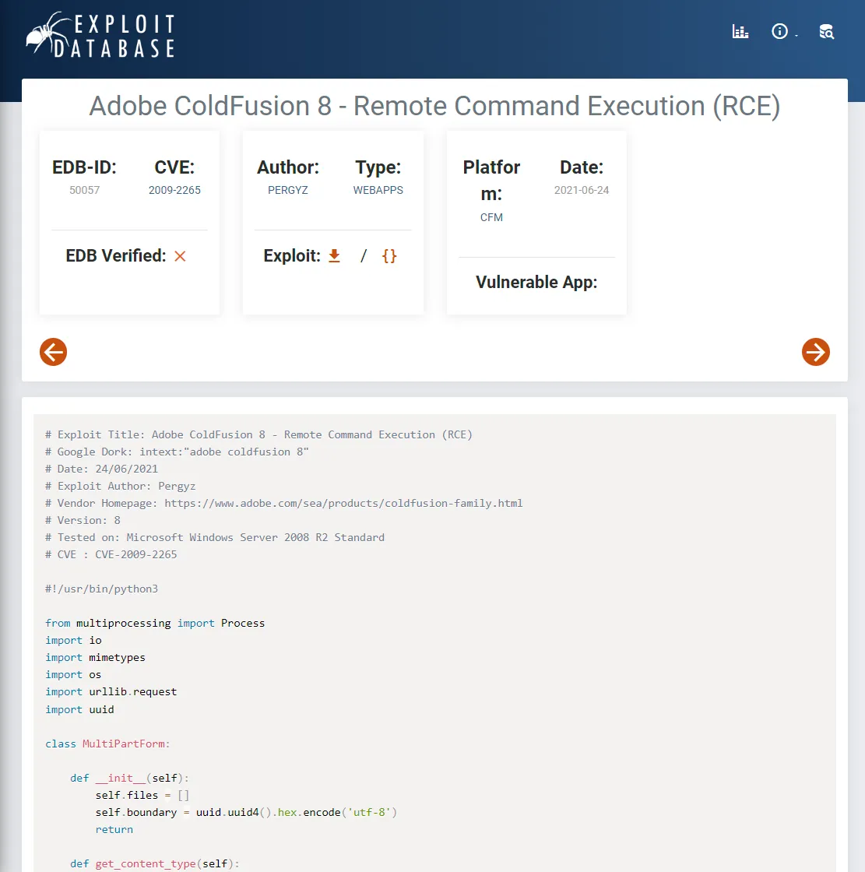
Task: Click the Platform heading
Action: 492,180
